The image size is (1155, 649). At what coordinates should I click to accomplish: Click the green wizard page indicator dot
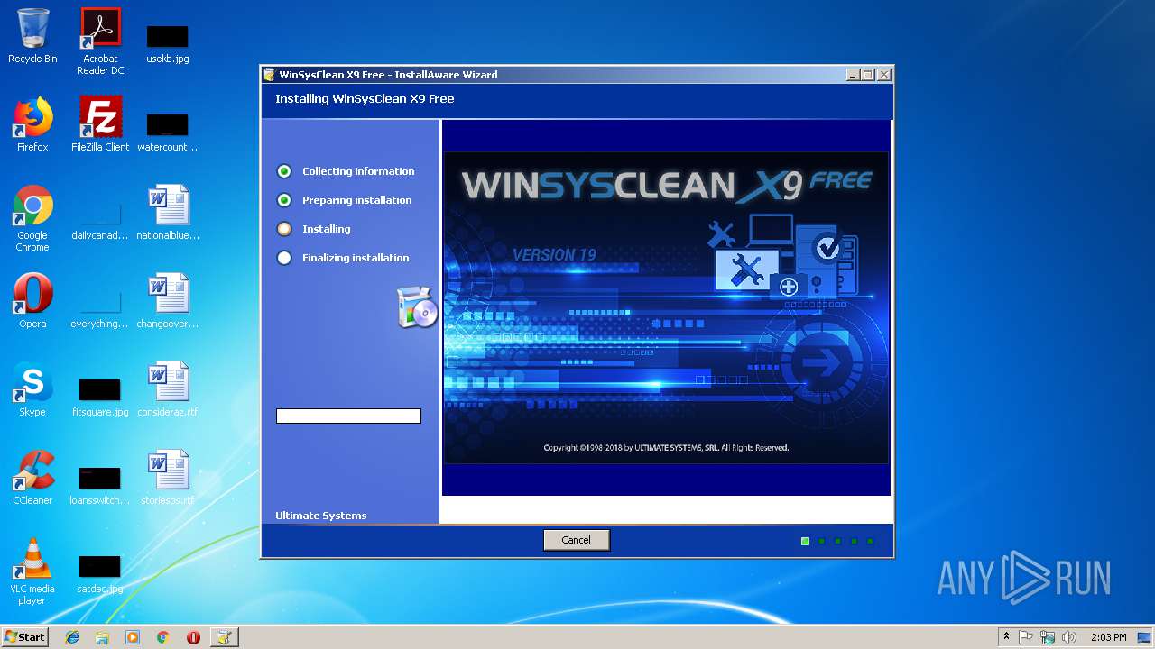click(x=805, y=541)
